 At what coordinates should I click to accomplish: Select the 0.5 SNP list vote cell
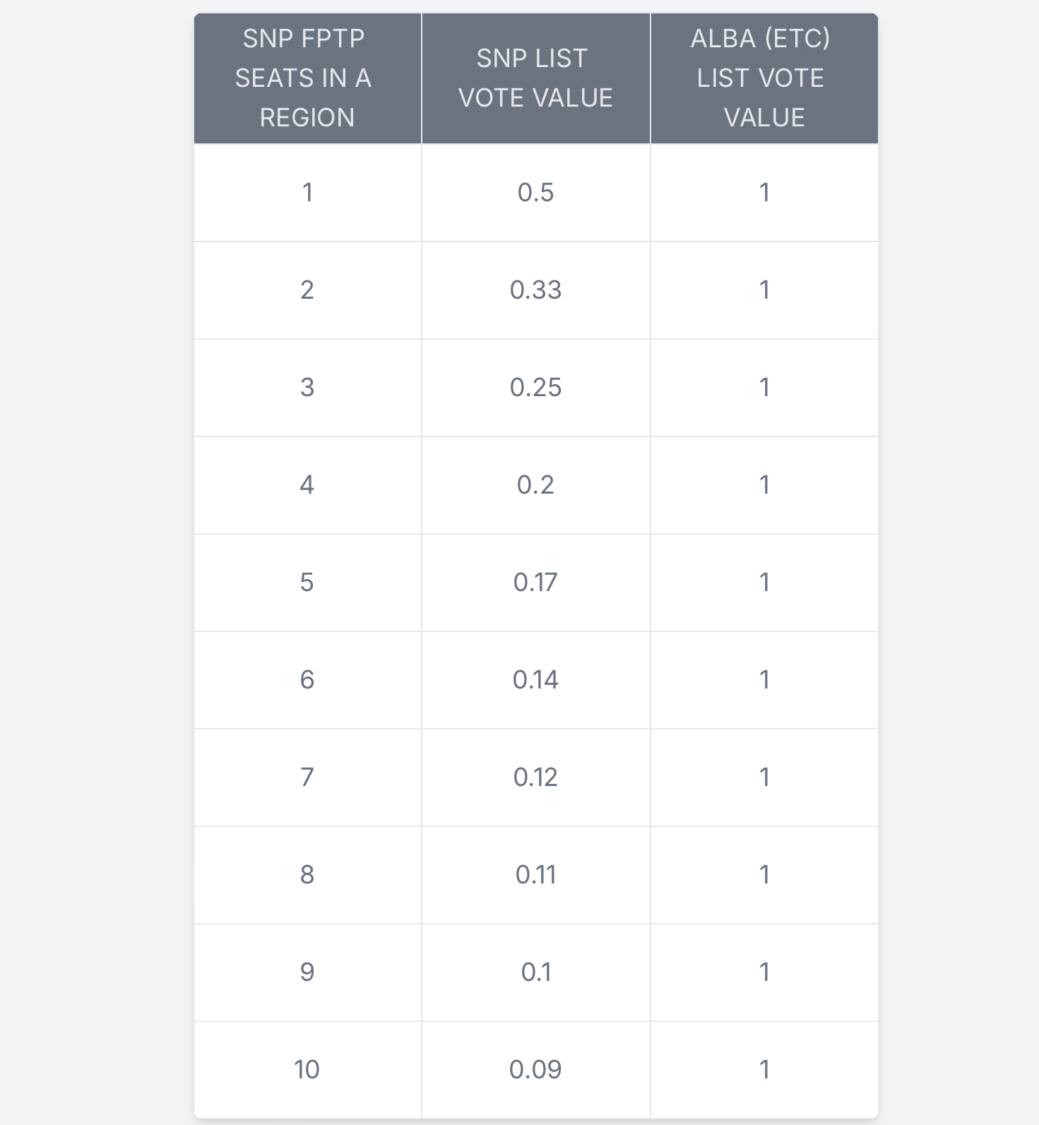coord(535,192)
